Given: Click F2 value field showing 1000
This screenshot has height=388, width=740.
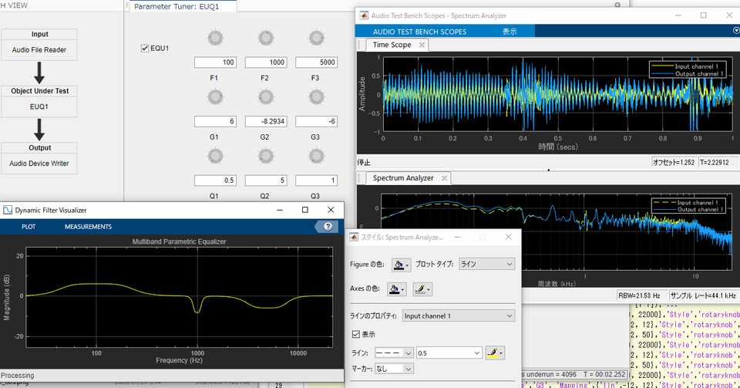Looking at the screenshot, I should point(266,62).
